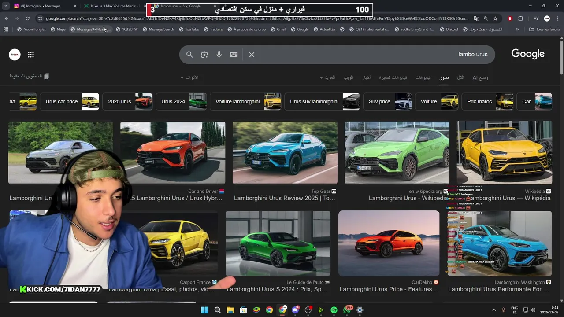Select the Voiture lamborghini filter chip
This screenshot has width=564, height=317.
(x=245, y=101)
